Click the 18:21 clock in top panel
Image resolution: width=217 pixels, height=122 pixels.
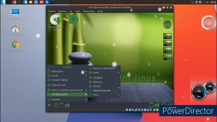coord(213,2)
